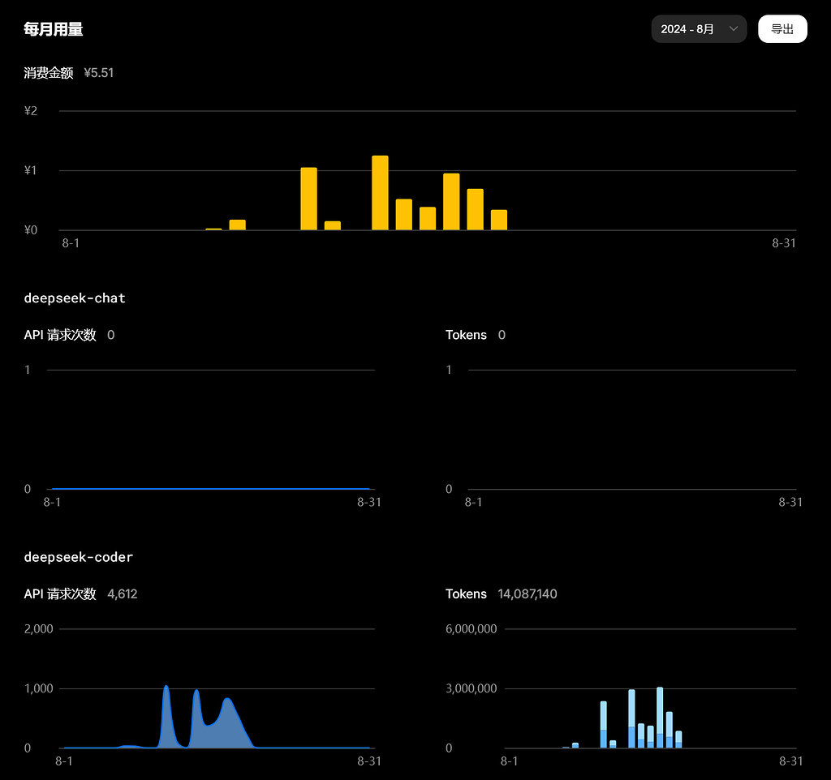The image size is (831, 780).
Task: Click the 8-1 label under spending chart
Action: point(71,243)
